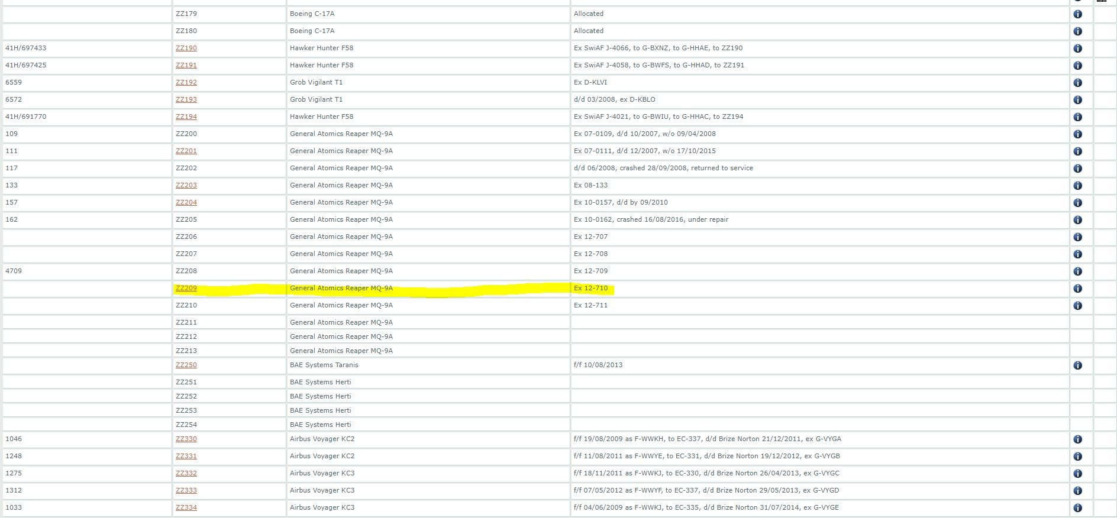
Task: Click the 'f/f 10/08/2013' remark
Action: coord(598,365)
